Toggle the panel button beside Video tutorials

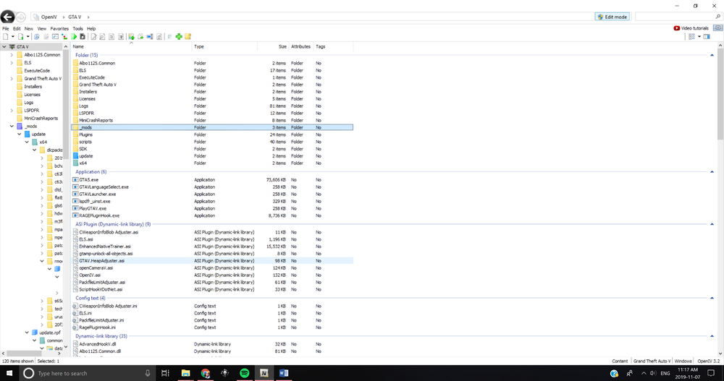[718, 28]
